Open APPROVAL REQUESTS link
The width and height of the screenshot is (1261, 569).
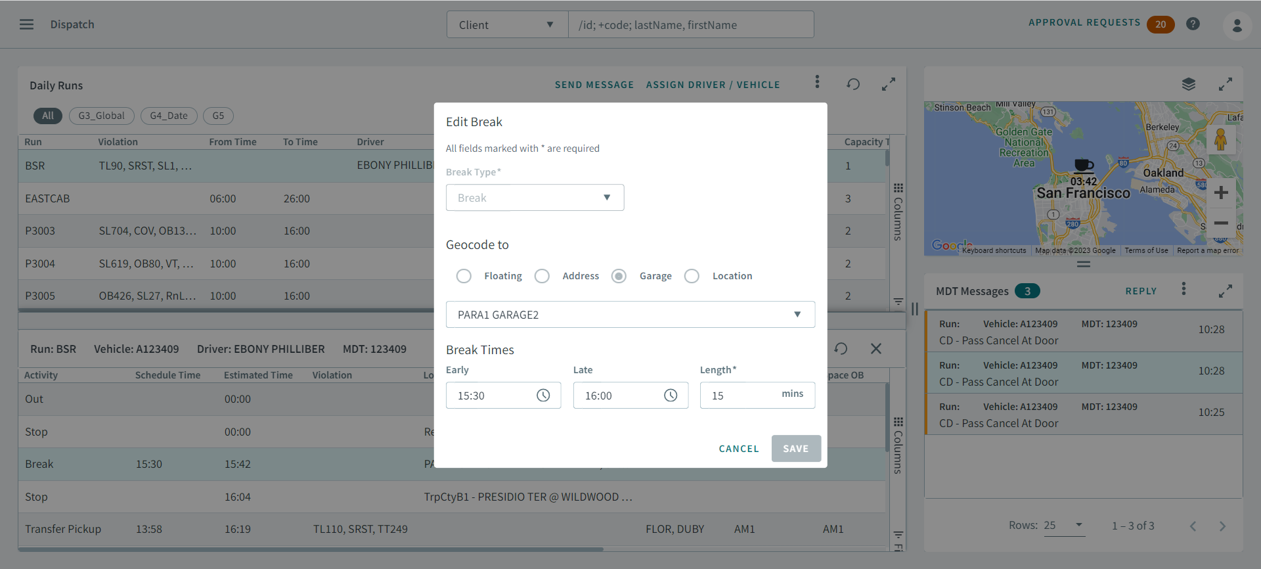(x=1084, y=22)
